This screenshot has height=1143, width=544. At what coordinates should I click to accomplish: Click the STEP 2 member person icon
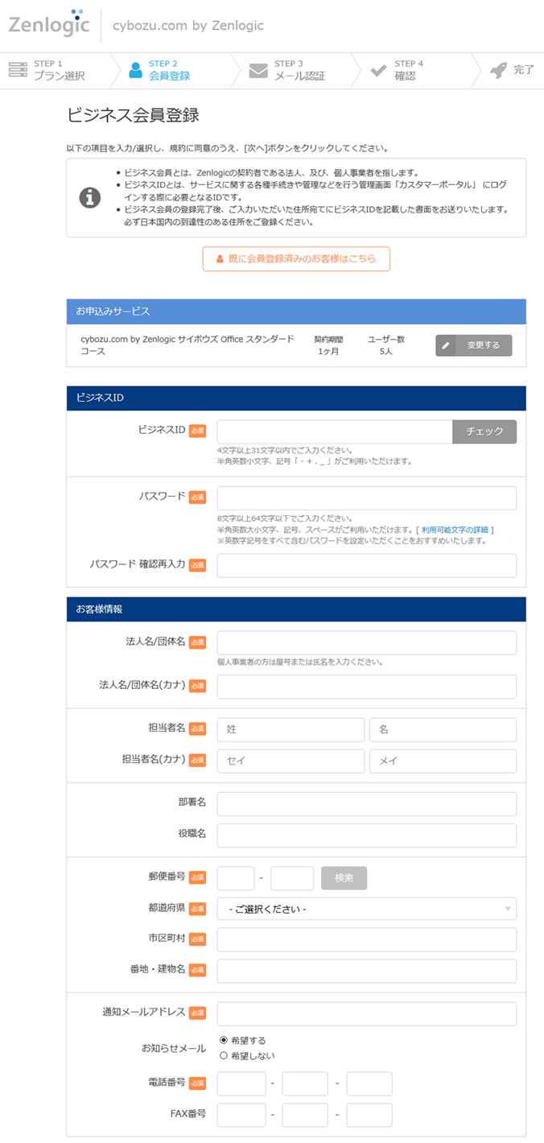135,71
